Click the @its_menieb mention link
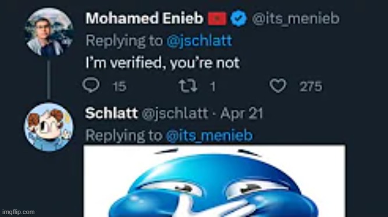 point(209,136)
